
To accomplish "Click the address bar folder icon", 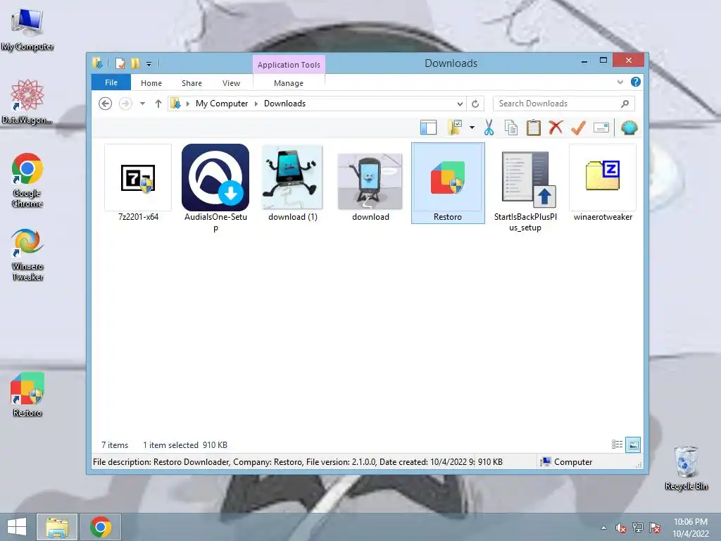I will 175,104.
